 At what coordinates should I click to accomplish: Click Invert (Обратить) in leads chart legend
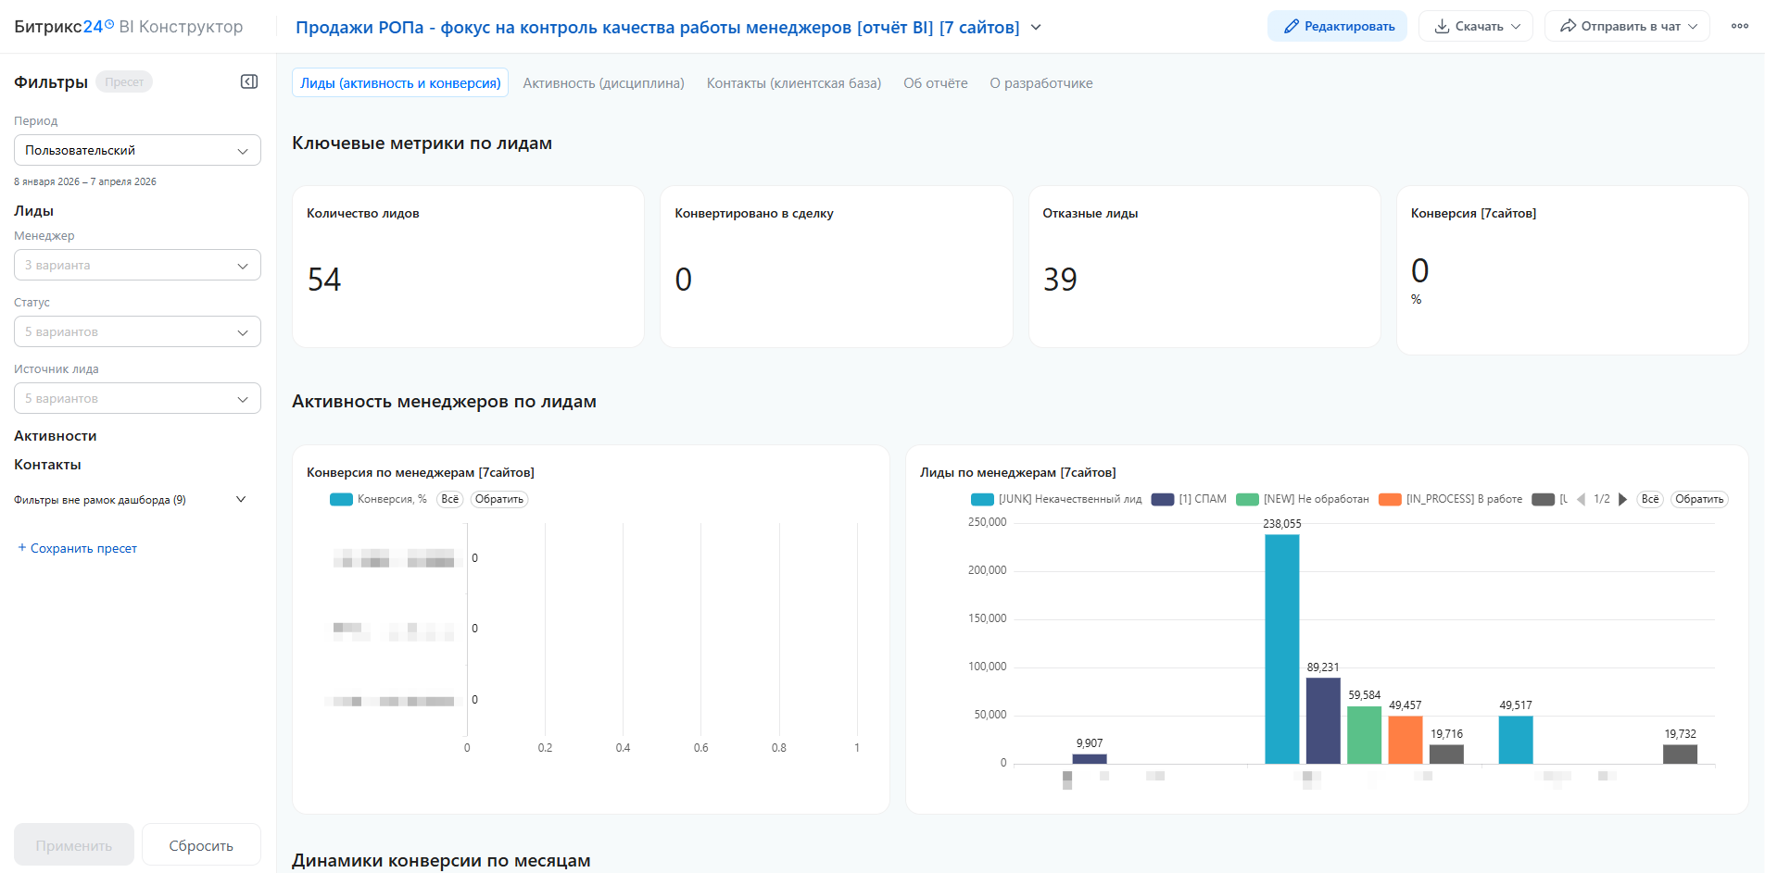pyautogui.click(x=1698, y=499)
